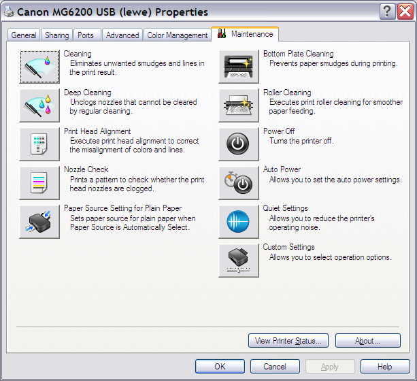Start the Bottom Plate Cleaning icon
Viewport: 417px width, 381px height.
click(x=239, y=67)
